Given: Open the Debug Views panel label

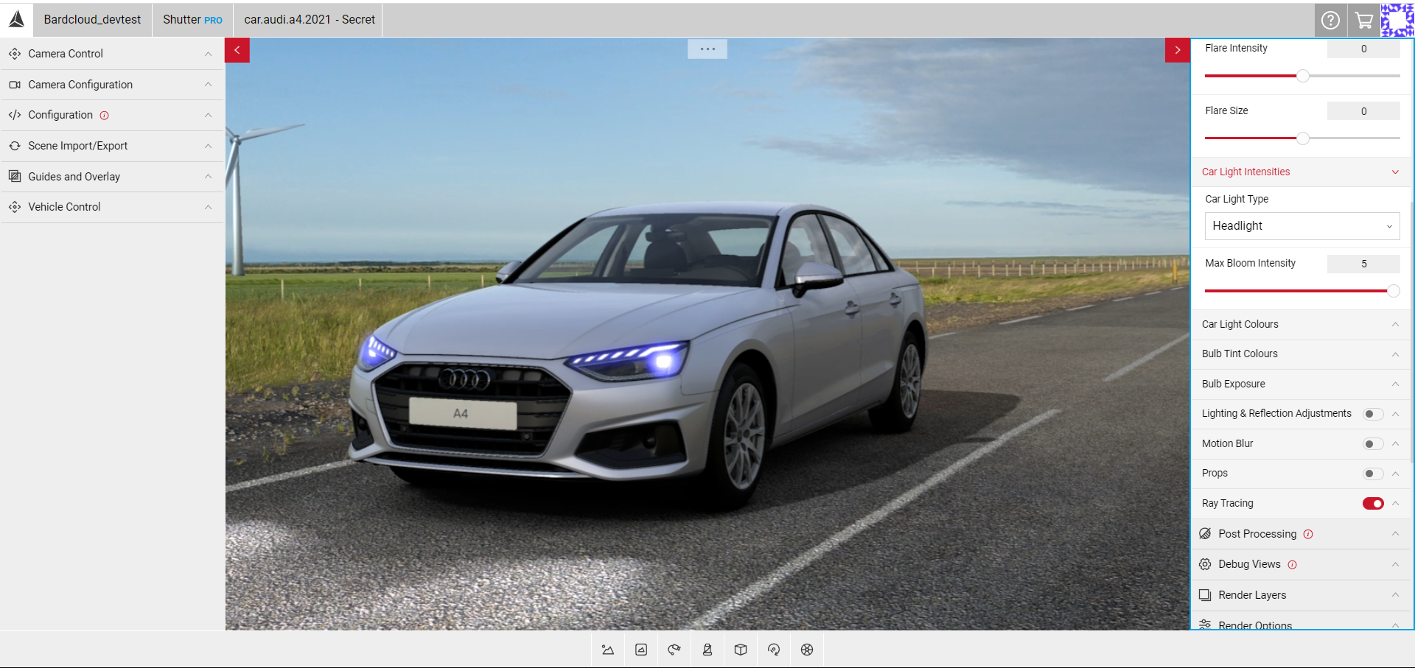Looking at the screenshot, I should click(1249, 564).
